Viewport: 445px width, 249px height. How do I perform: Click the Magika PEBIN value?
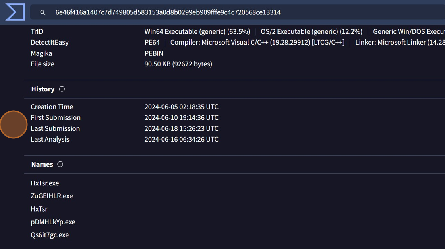click(154, 53)
